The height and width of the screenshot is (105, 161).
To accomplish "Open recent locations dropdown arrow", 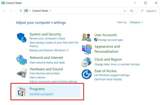I will [16, 11].
